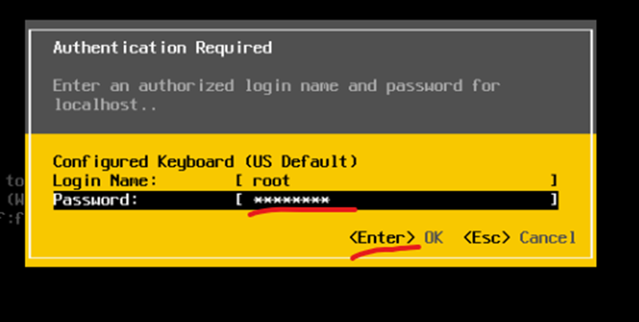Click the opening bracket of Login Name field

pyautogui.click(x=239, y=181)
